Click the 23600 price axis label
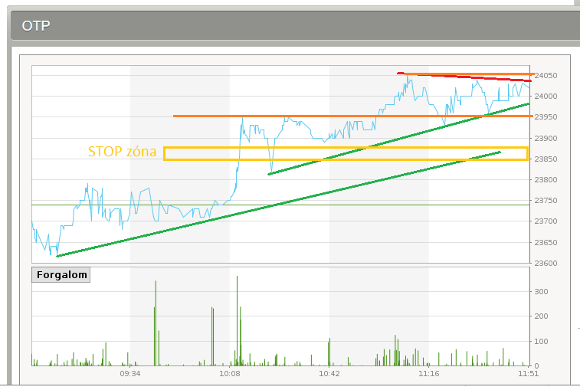This screenshot has width=580, height=390. point(546,264)
